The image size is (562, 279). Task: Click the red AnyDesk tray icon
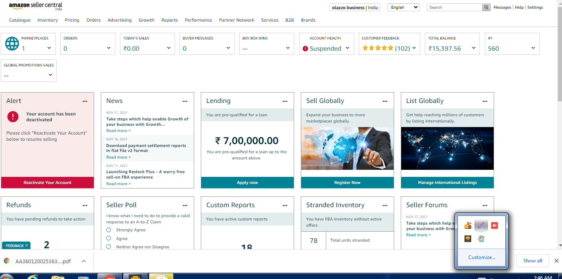point(495,225)
